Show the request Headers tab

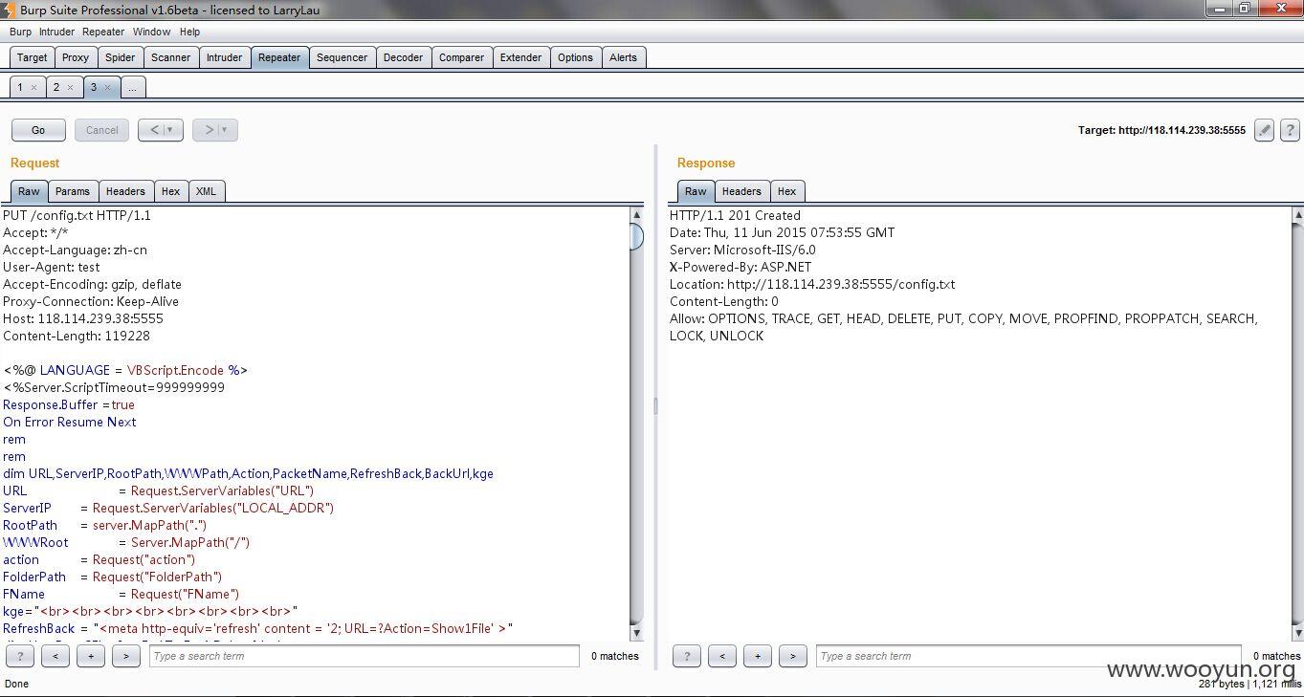pos(126,191)
